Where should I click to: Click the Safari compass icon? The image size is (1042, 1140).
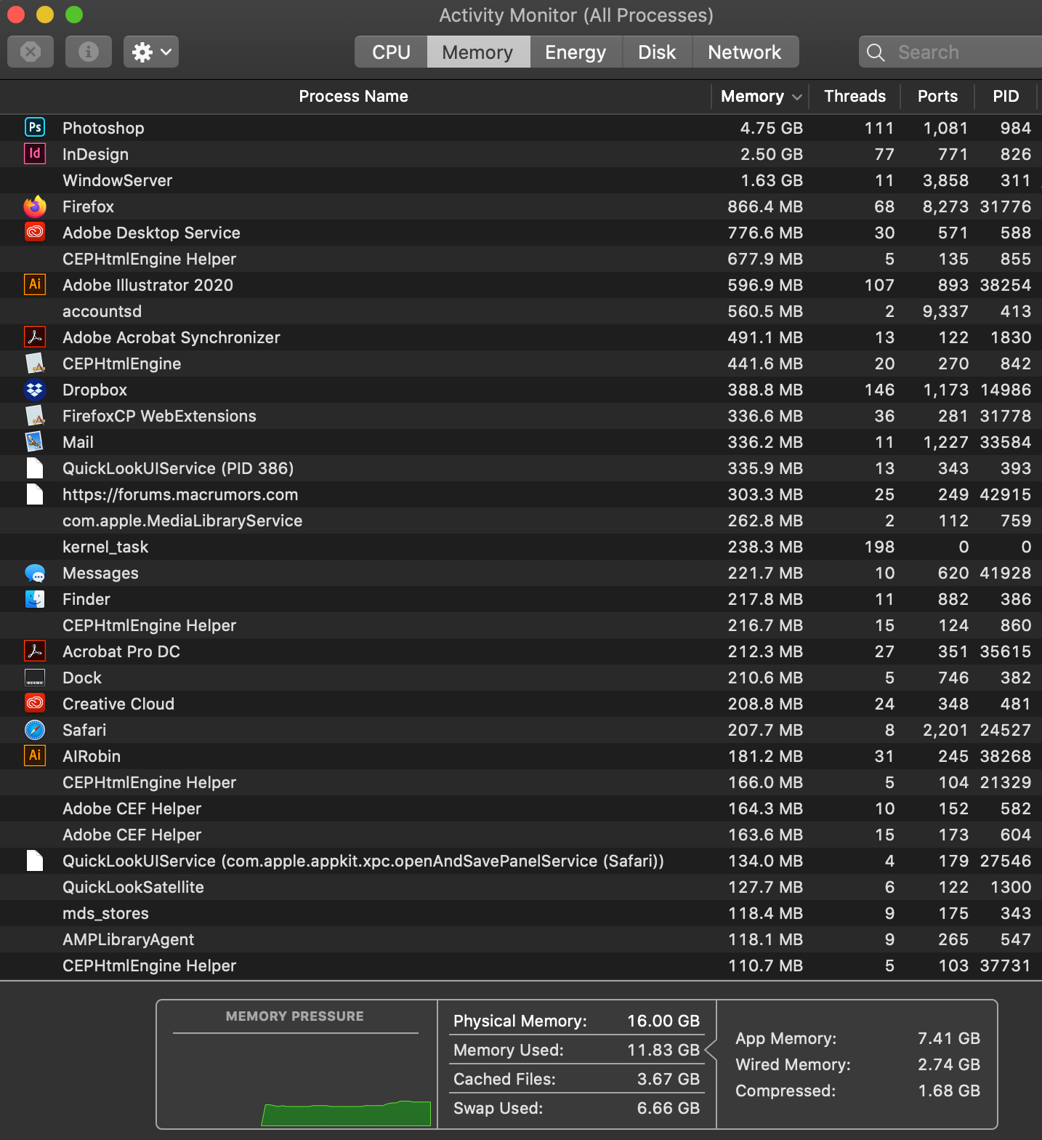point(35,729)
